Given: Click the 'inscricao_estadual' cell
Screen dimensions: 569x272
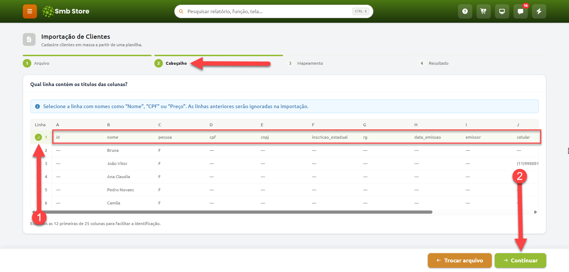Looking at the screenshot, I should 330,137.
